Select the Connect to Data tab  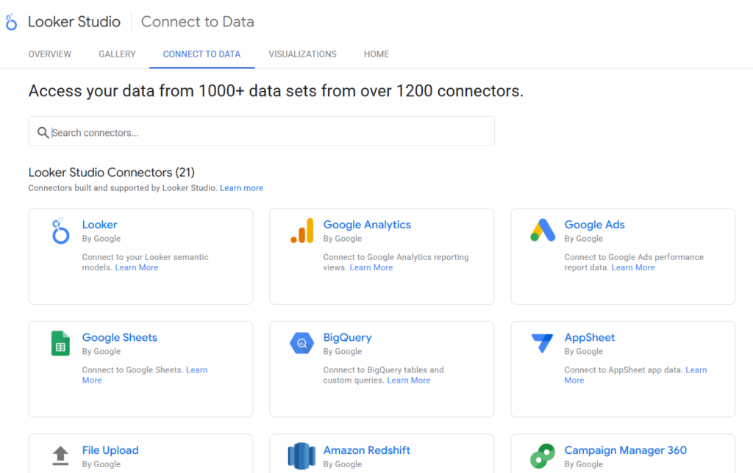[x=201, y=54]
